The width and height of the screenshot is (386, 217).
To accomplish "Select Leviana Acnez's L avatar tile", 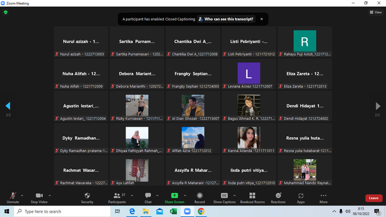I will tap(249, 73).
